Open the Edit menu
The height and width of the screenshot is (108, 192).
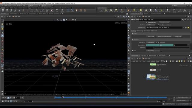tap(5, 6)
